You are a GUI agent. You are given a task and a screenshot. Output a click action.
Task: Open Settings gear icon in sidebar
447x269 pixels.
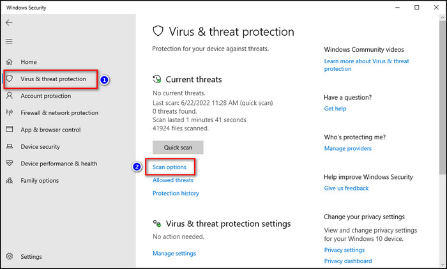pos(10,256)
